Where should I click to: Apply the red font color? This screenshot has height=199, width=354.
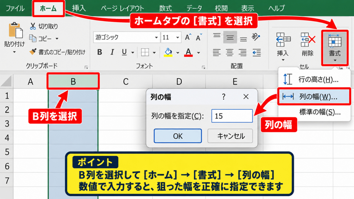[x=189, y=52]
